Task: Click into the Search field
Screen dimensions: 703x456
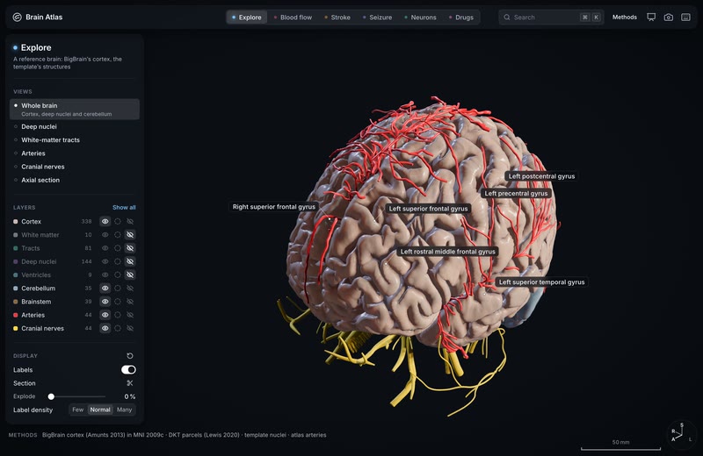Action: pos(550,18)
